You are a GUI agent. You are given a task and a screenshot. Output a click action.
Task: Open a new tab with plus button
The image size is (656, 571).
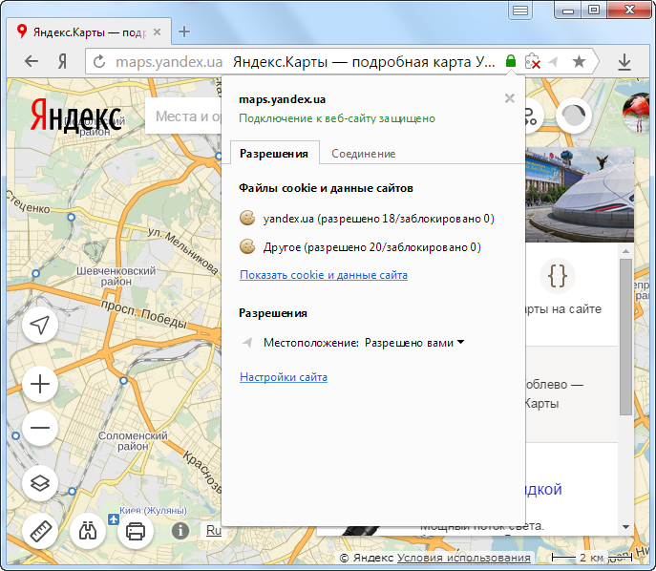(x=184, y=32)
